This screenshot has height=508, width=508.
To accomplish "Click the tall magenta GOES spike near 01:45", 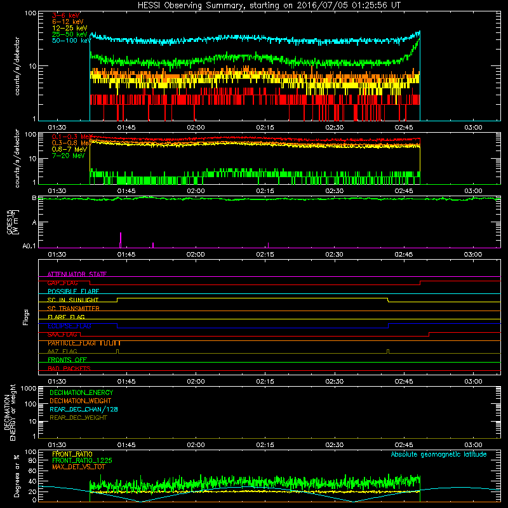I will [x=121, y=240].
